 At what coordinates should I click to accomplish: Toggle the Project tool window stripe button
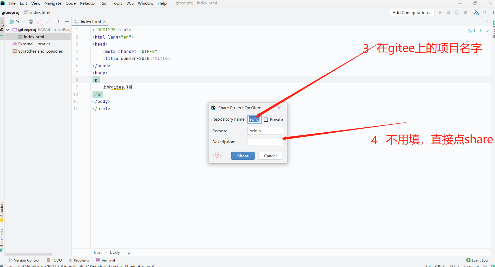[2, 27]
